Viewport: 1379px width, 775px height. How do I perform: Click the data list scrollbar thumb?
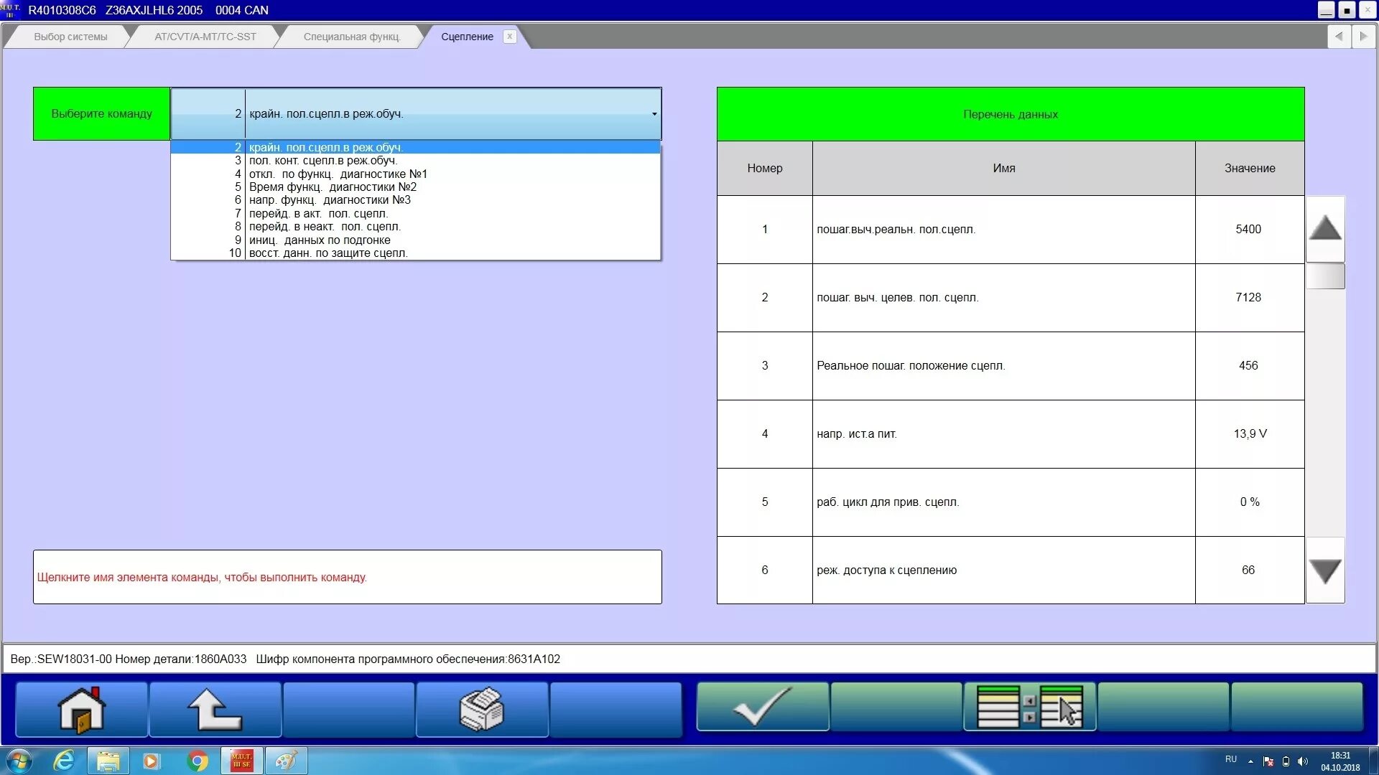(x=1325, y=276)
